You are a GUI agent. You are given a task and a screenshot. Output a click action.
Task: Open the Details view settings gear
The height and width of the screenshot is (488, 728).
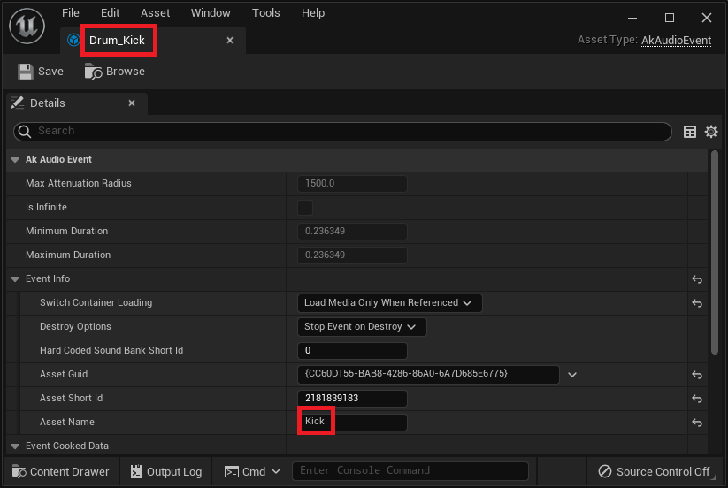pyautogui.click(x=711, y=132)
